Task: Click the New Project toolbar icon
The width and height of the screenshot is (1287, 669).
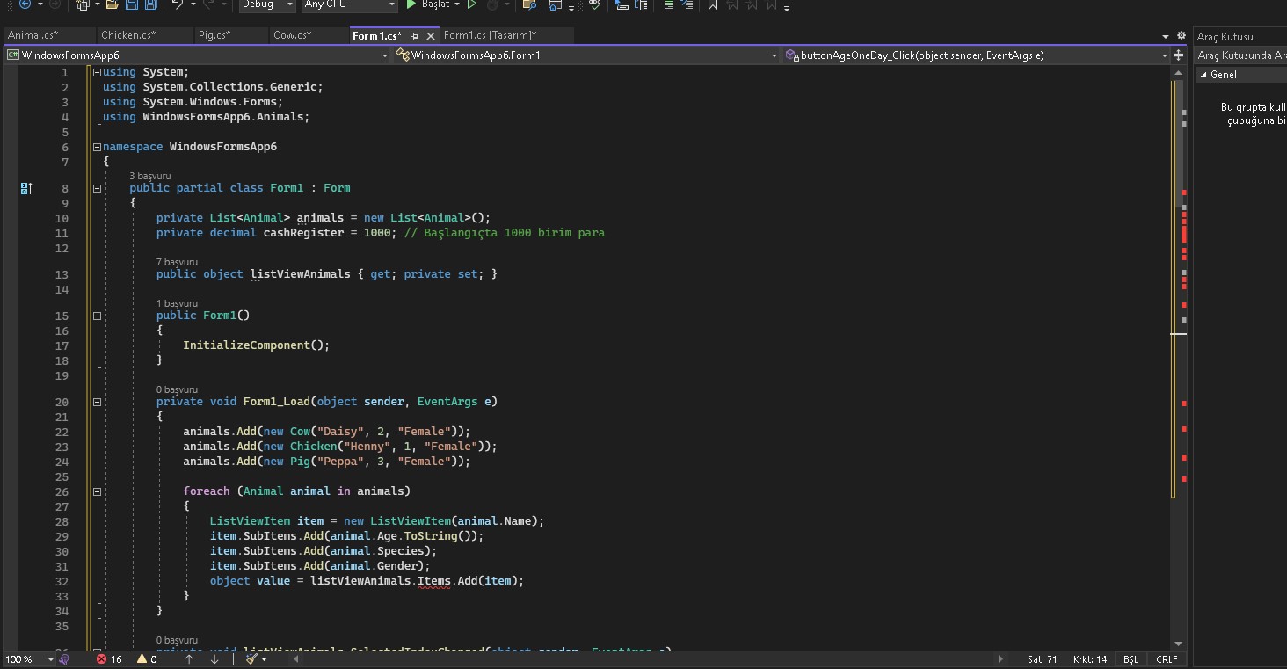Action: (x=83, y=4)
